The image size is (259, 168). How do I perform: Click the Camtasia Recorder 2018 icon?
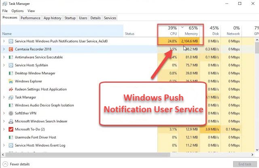[x=11, y=49]
